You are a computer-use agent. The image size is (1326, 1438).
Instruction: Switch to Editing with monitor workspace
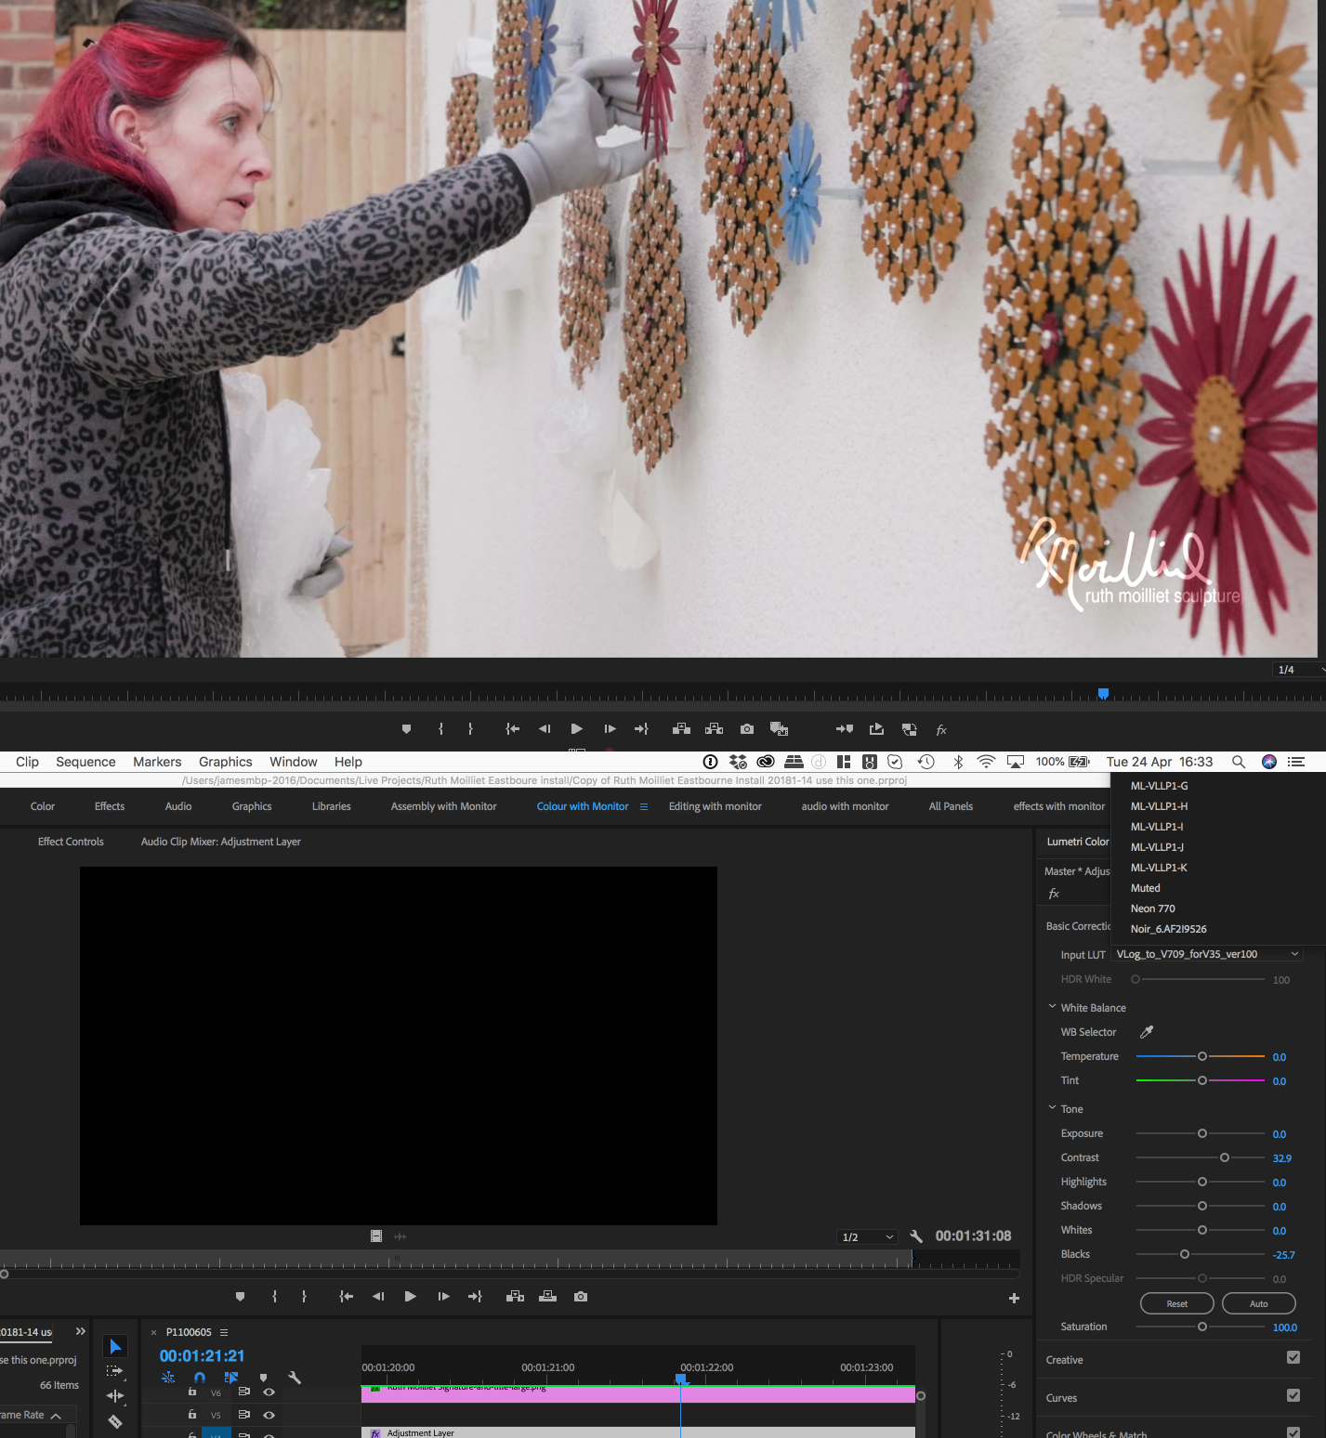[x=716, y=806]
